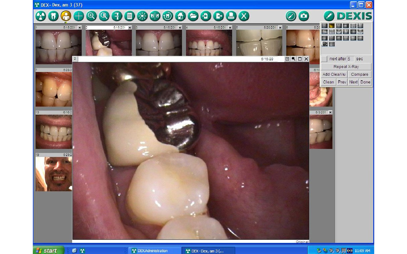Close thumbnail 5 with its X

(280, 28)
